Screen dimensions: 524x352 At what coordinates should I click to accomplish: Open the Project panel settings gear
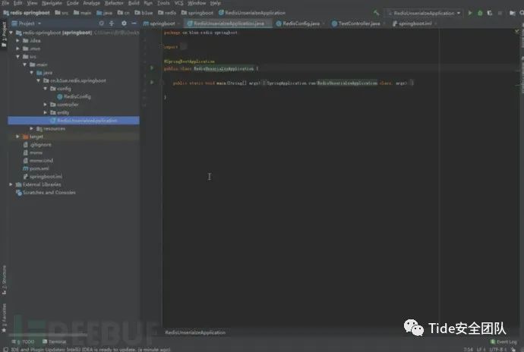(x=124, y=24)
